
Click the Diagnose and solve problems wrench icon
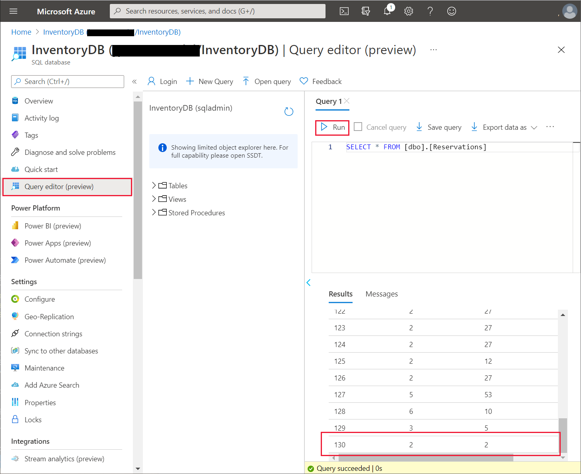pyautogui.click(x=15, y=152)
